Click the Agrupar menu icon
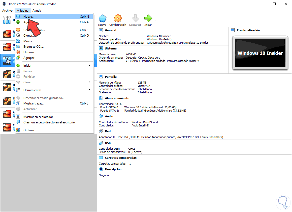The image size is (292, 212). pyautogui.click(x=18, y=58)
